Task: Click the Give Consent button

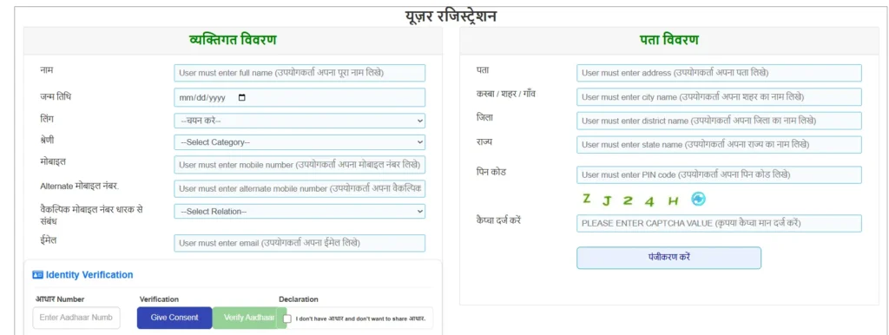Action: [175, 318]
